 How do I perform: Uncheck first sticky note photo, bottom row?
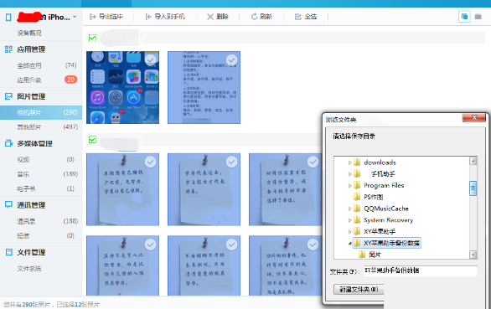click(x=151, y=245)
